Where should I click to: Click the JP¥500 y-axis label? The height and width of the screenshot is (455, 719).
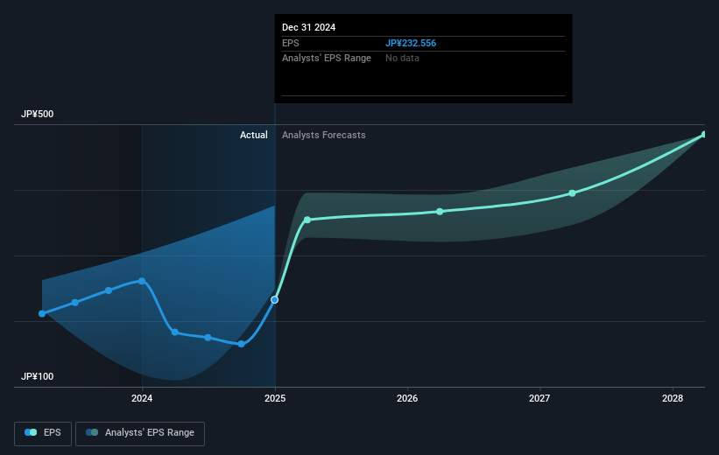[x=37, y=114]
